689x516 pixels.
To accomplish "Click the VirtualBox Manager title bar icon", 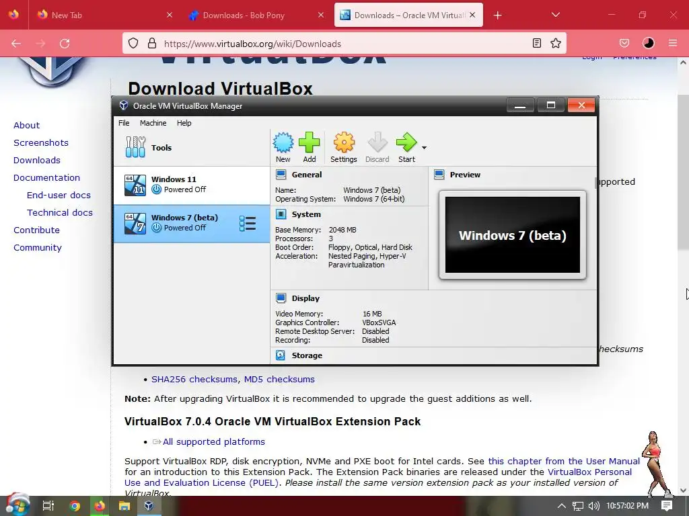I will (x=124, y=105).
